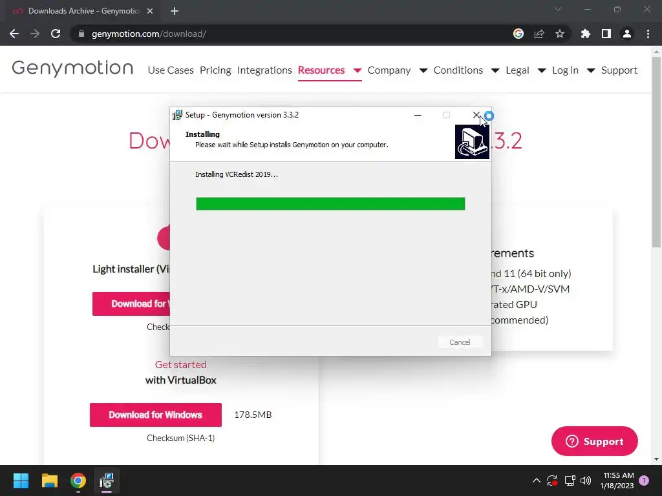Toggle the Chrome side panel icon
Image resolution: width=662 pixels, height=496 pixels.
[606, 34]
